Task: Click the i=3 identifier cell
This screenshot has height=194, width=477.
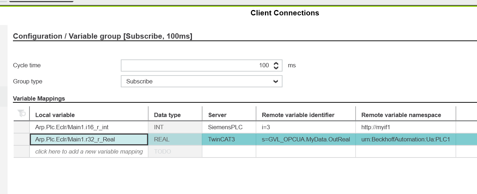Action: point(306,127)
